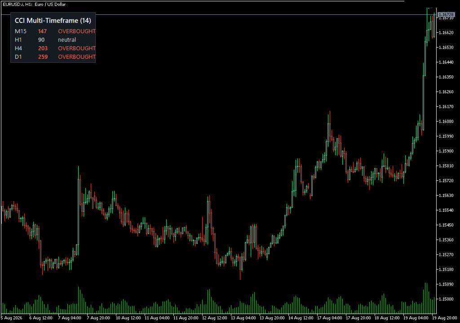The width and height of the screenshot is (460, 323).
Task: Click the D1 CCI value 259
Action: (43, 57)
